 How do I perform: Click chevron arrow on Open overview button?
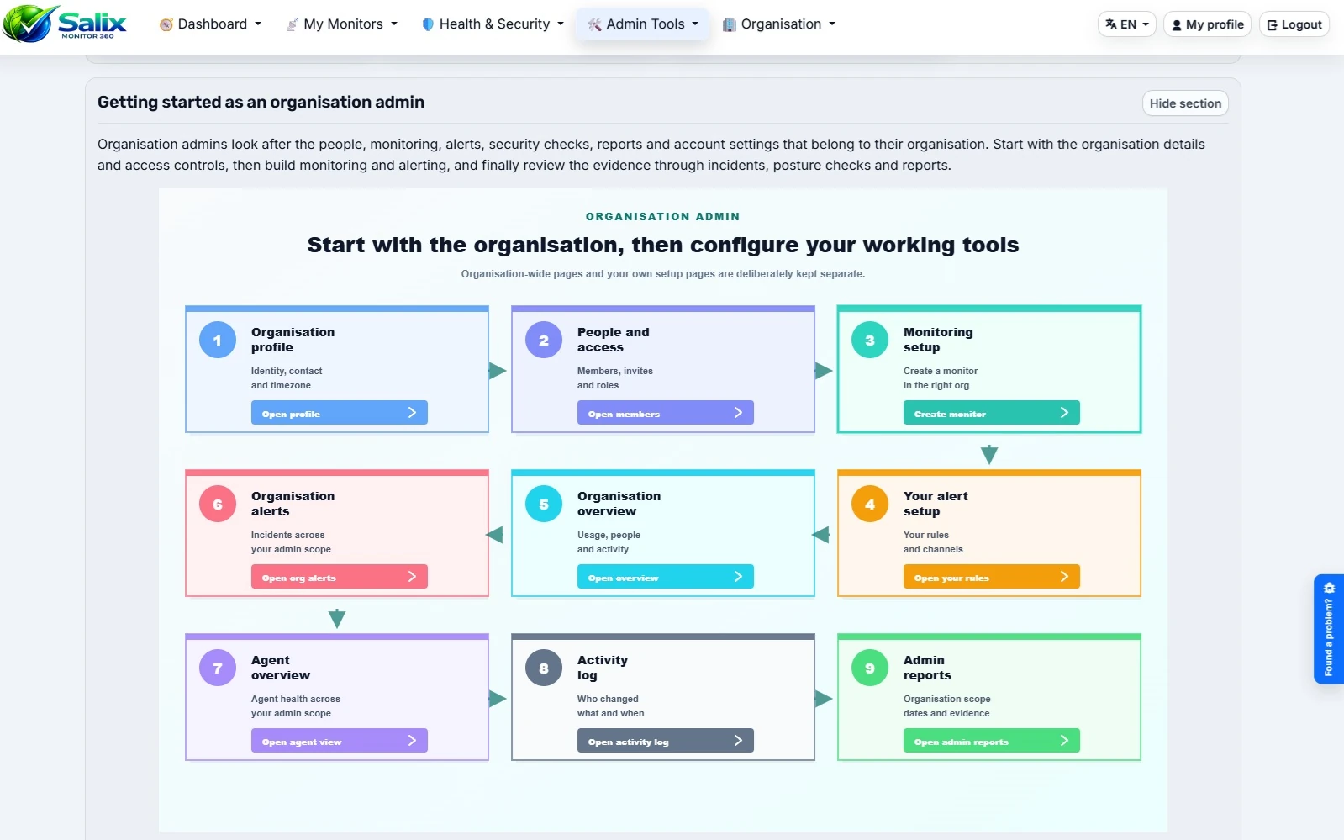738,576
